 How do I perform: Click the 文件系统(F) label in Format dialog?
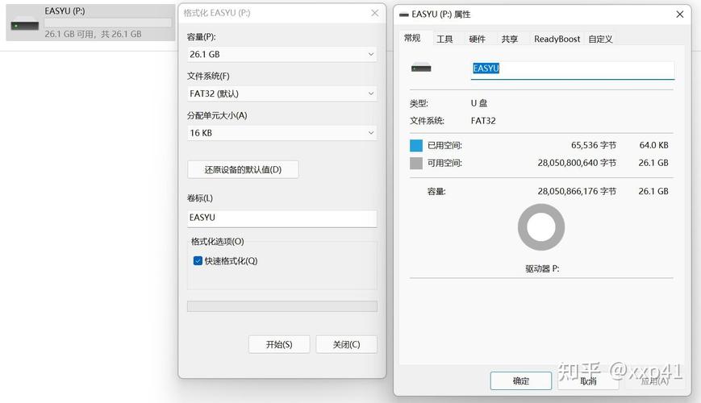point(208,76)
